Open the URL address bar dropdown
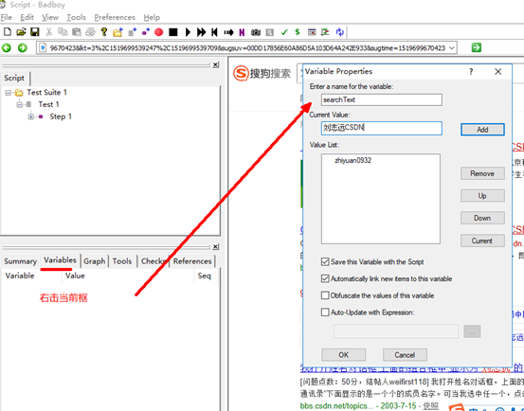Image resolution: width=524 pixels, height=411 pixels. pos(452,47)
